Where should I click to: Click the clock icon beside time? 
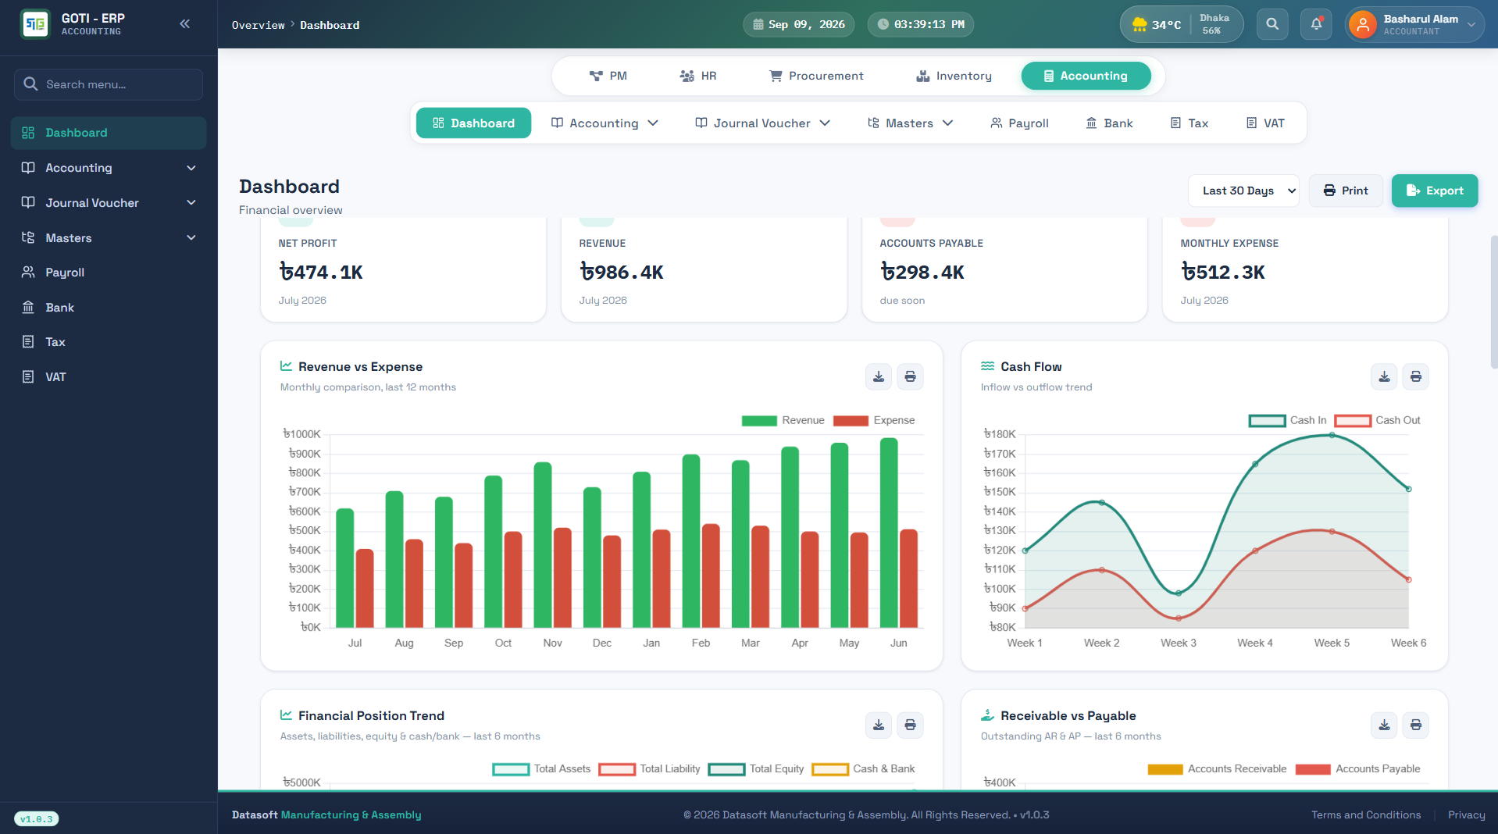point(883,25)
